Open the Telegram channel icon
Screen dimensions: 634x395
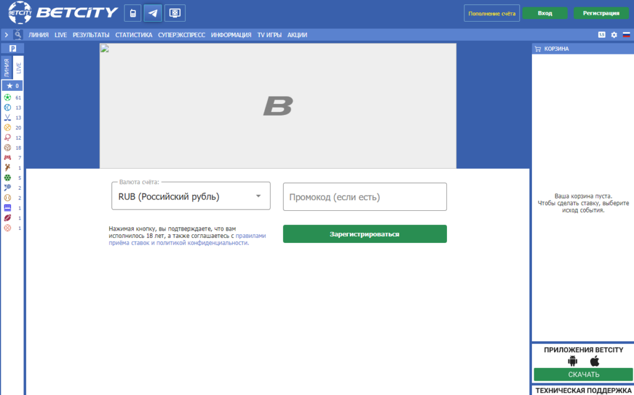153,14
